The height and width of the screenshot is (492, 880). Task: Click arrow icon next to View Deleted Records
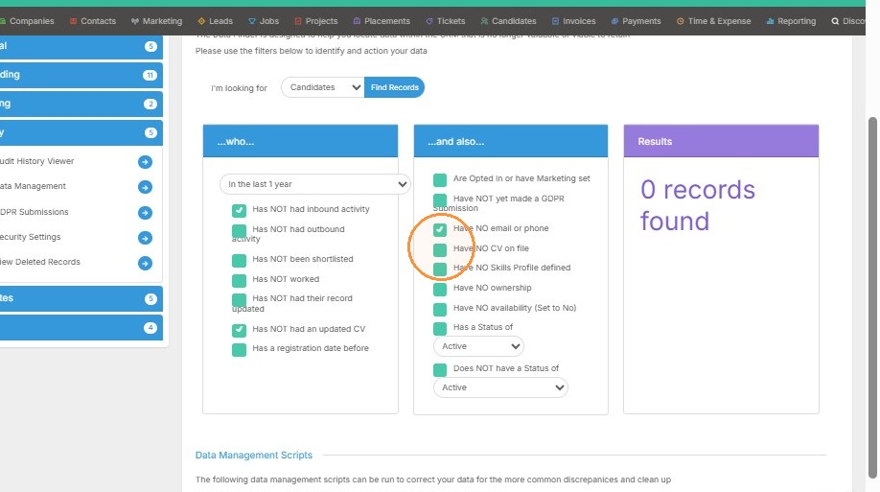pyautogui.click(x=145, y=264)
